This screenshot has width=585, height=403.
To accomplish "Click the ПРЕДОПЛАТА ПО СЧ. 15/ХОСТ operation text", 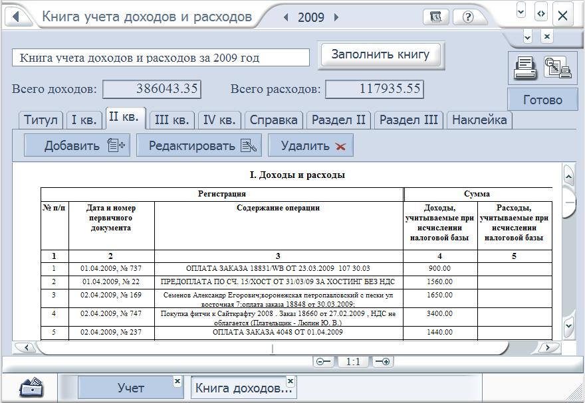I will pyautogui.click(x=278, y=282).
